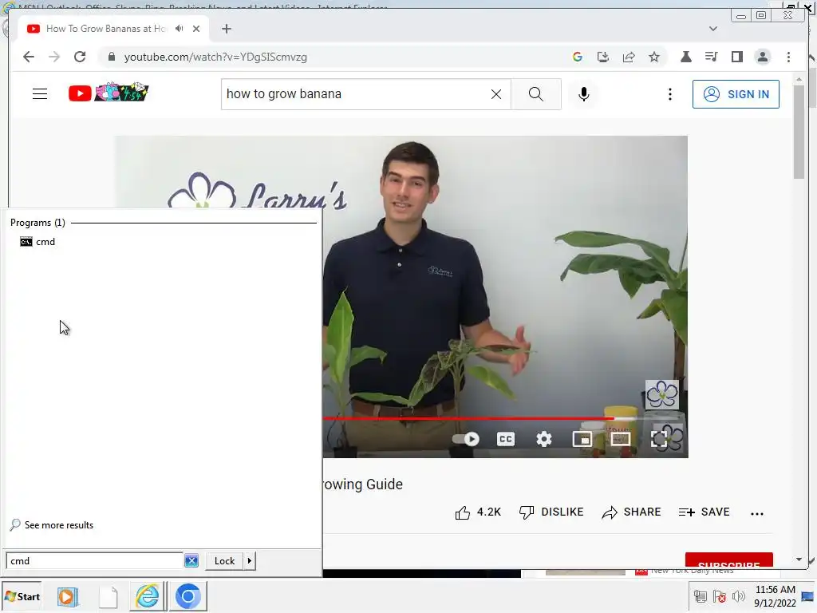
Task: Click the DISLIKE button
Action: coord(551,512)
